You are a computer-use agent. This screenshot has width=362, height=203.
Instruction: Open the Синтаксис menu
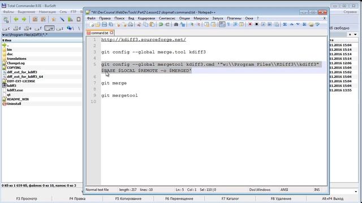point(167,18)
